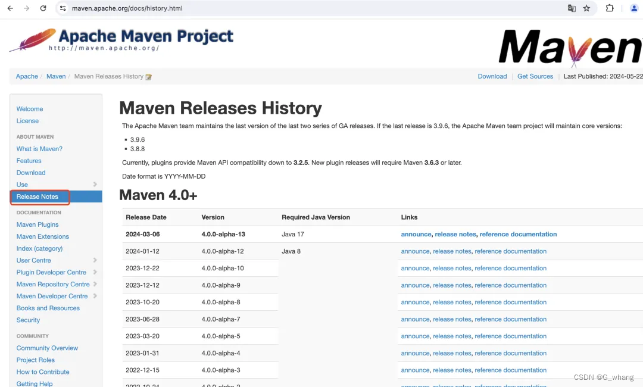View site information icon in address bar
This screenshot has height=387, width=643.
63,8
